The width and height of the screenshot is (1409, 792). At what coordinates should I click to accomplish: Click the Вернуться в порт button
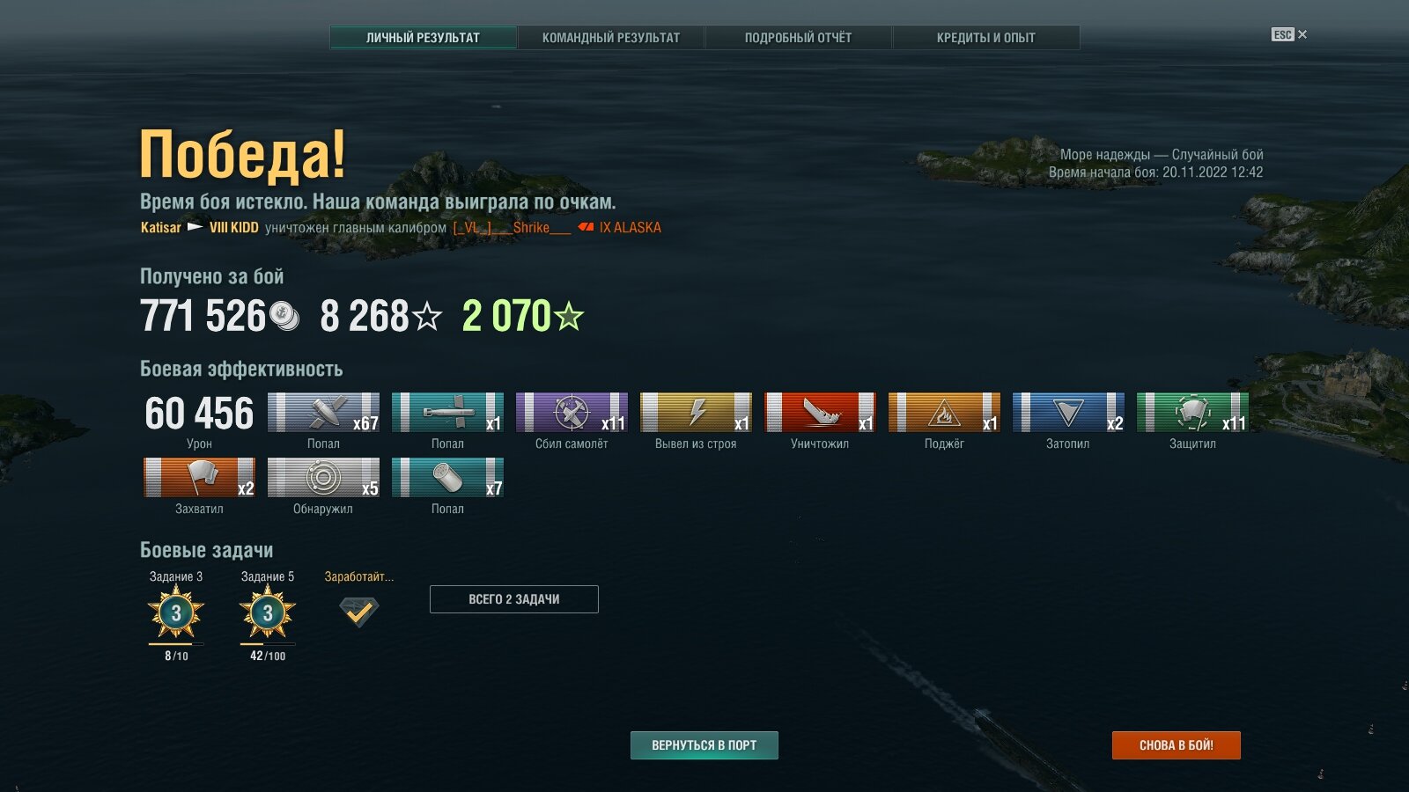[704, 745]
